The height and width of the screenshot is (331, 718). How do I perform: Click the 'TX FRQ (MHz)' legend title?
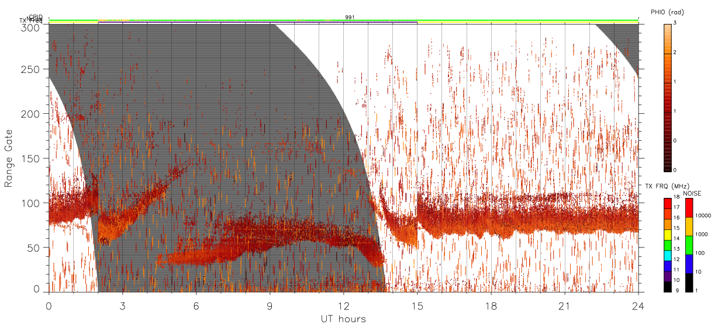668,186
